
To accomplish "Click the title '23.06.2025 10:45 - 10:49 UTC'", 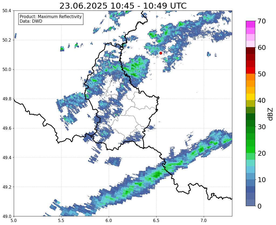I will tap(123, 6).
